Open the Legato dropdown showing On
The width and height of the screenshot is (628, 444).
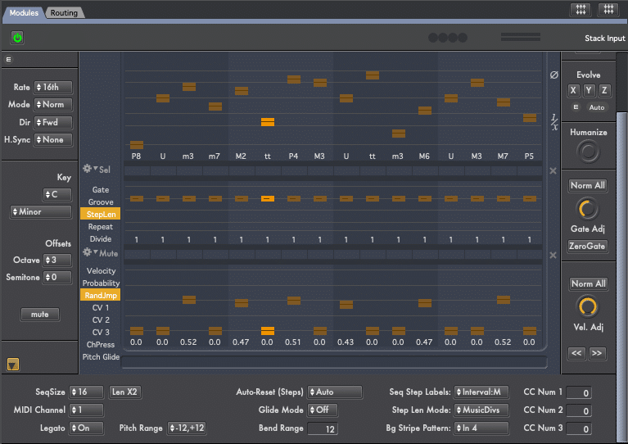(87, 428)
